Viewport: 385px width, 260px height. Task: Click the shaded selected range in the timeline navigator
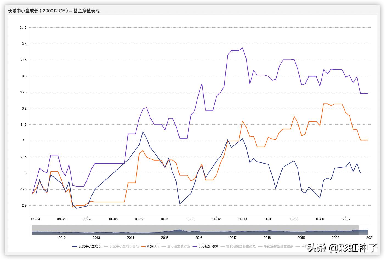tap(196, 230)
